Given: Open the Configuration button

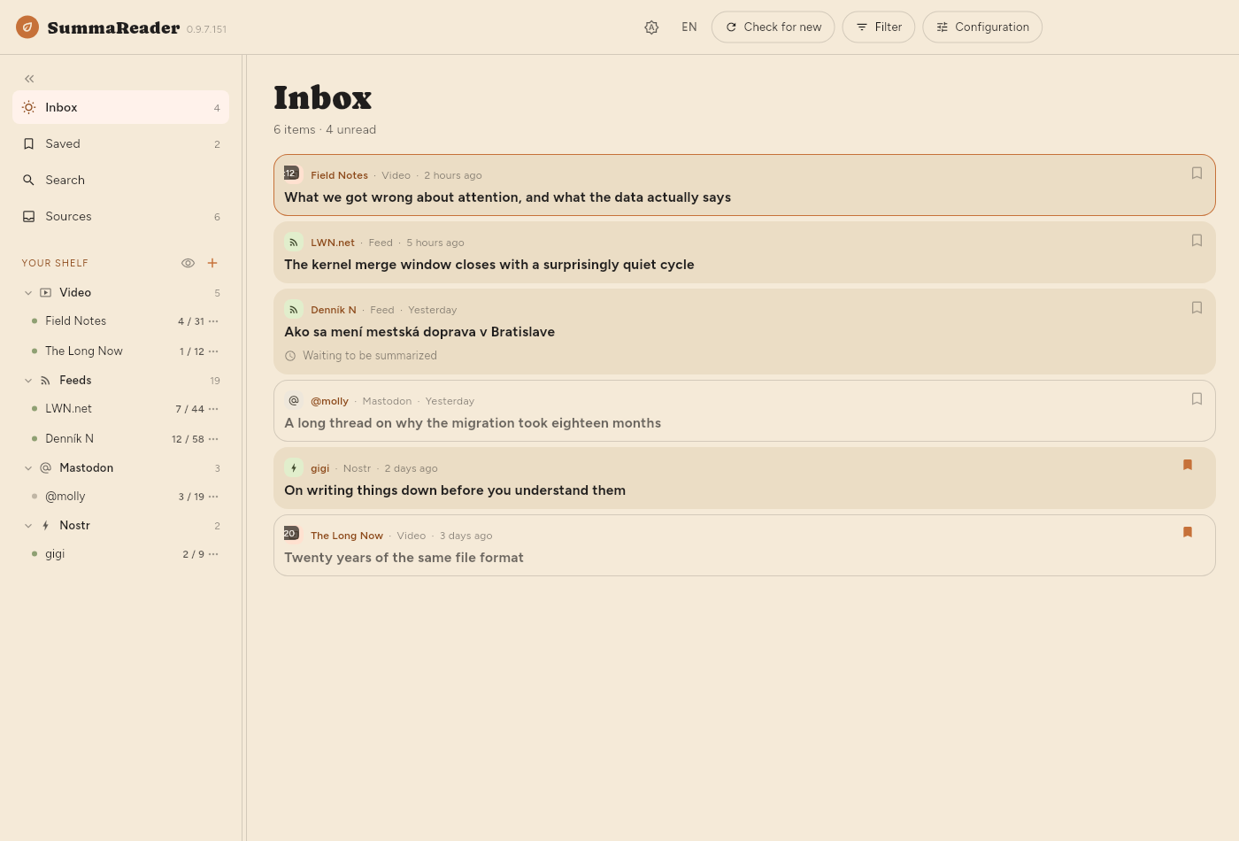Looking at the screenshot, I should pos(982,27).
